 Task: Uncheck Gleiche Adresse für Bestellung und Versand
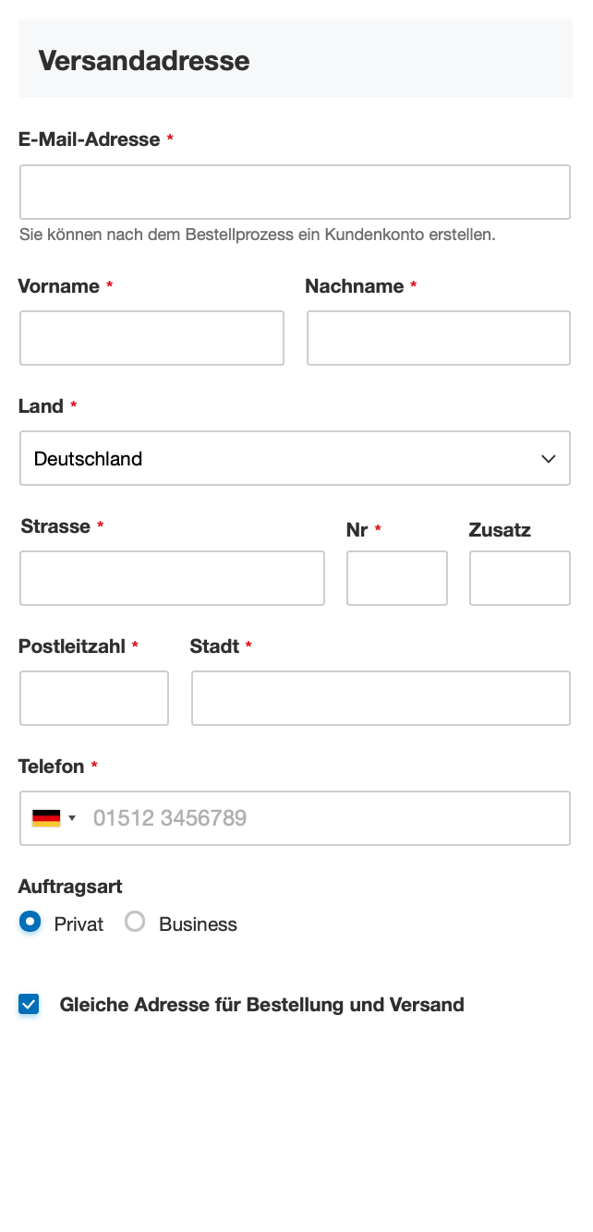pos(29,1004)
